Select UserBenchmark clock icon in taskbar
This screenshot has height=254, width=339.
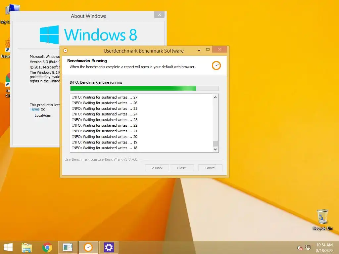[x=88, y=247]
